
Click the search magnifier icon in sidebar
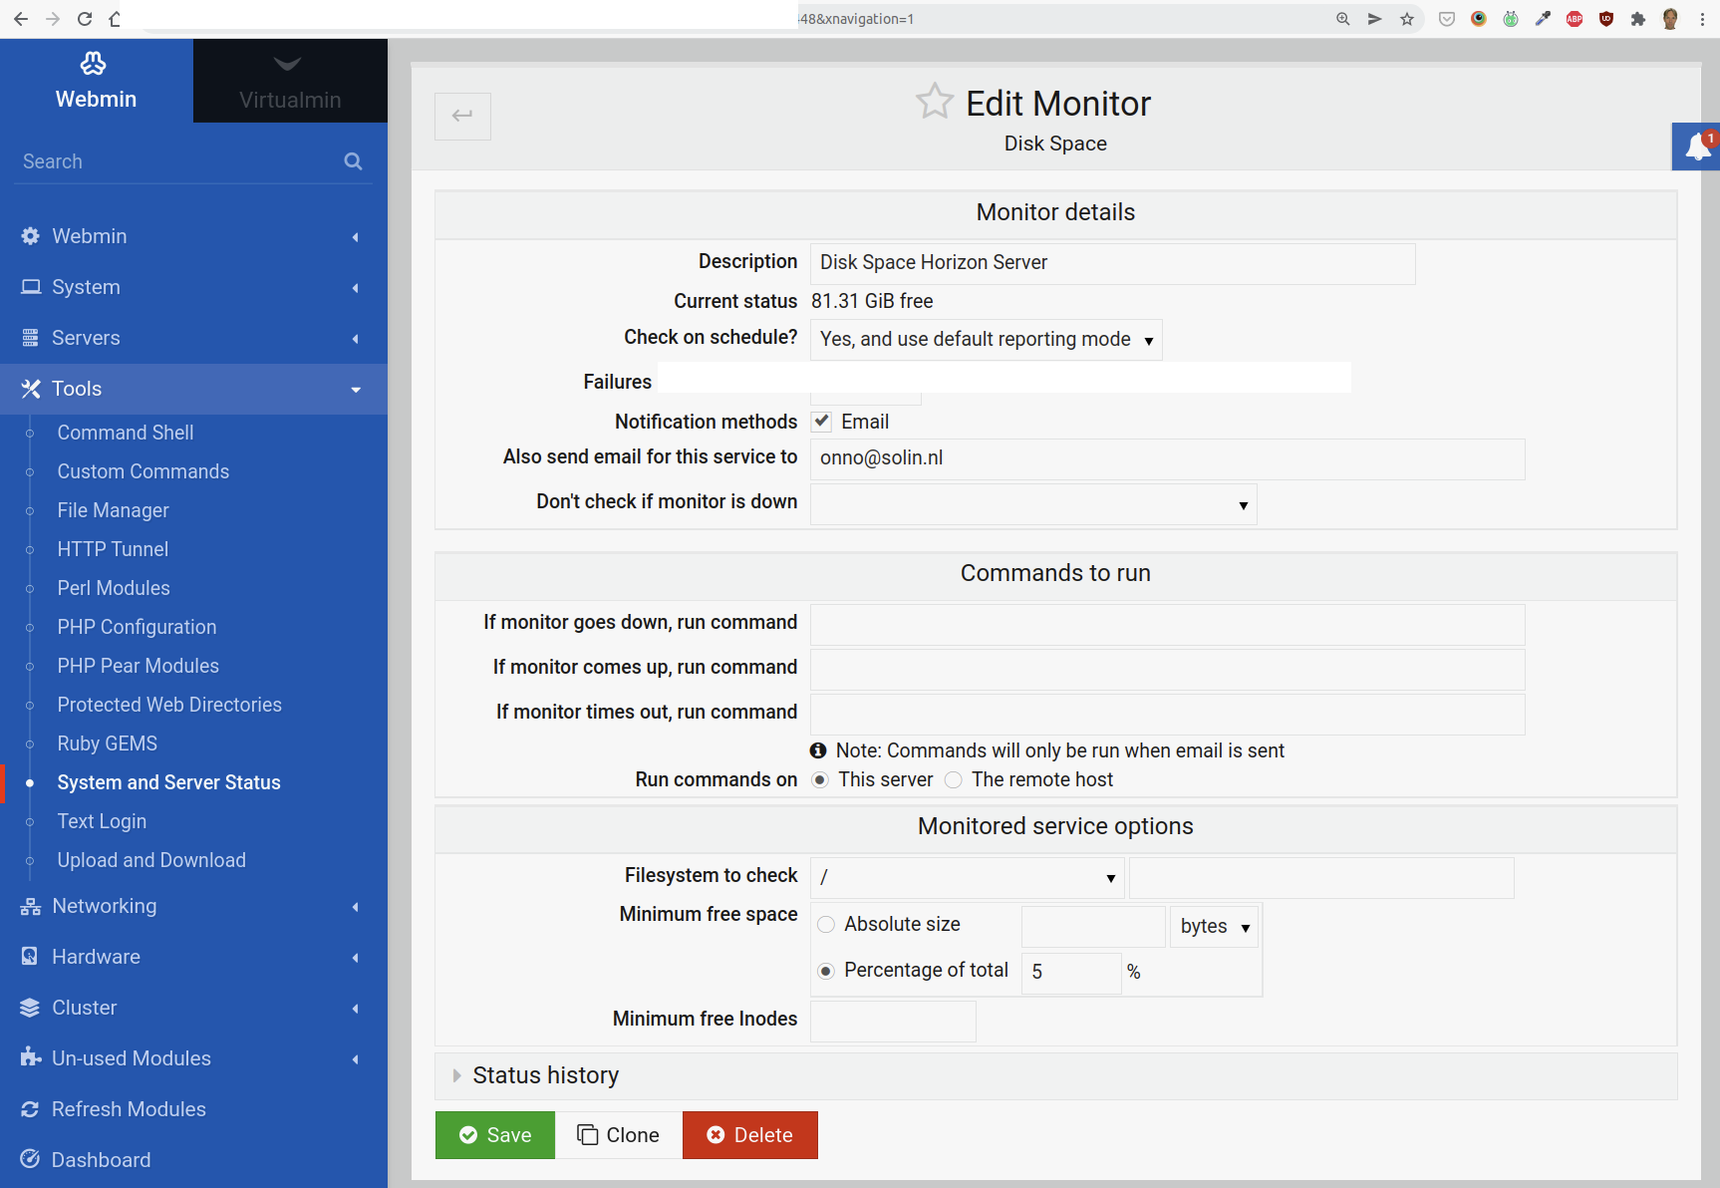(x=353, y=161)
